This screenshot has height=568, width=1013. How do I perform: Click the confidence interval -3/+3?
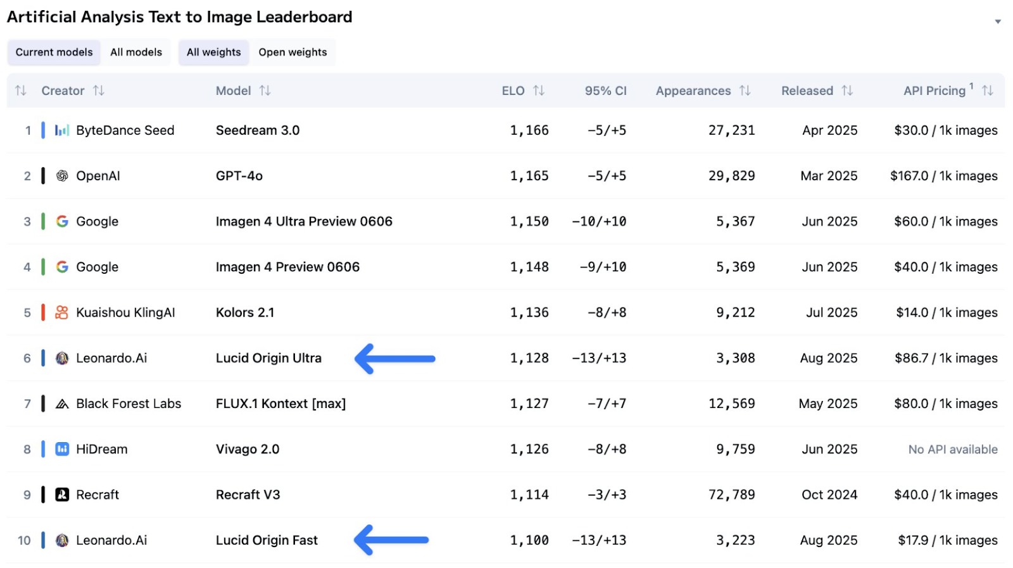pos(607,495)
